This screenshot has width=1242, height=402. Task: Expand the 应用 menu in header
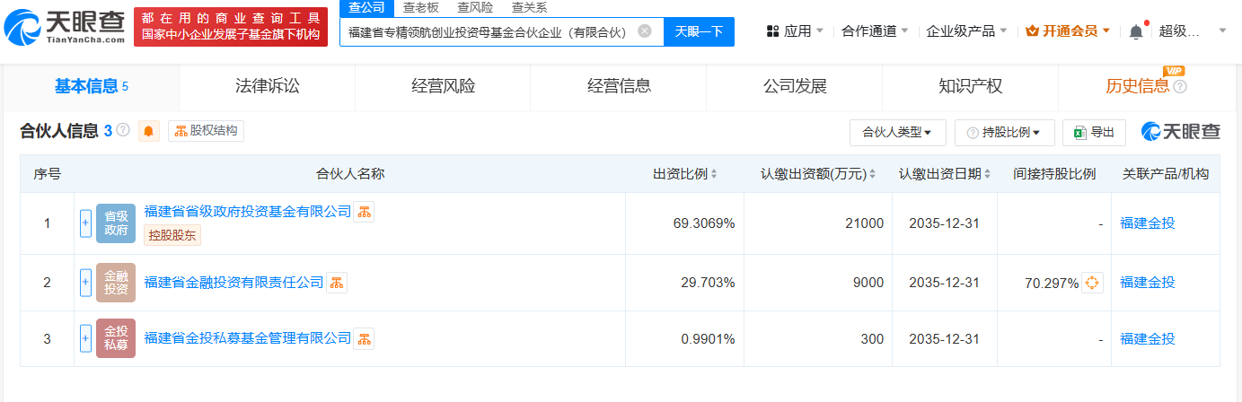795,31
